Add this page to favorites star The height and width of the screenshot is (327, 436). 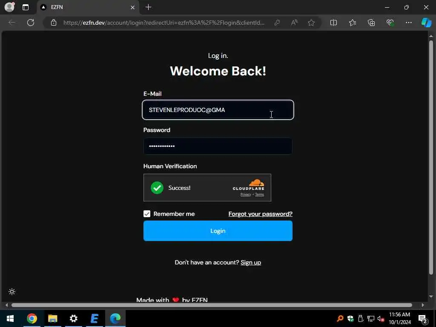click(x=311, y=23)
